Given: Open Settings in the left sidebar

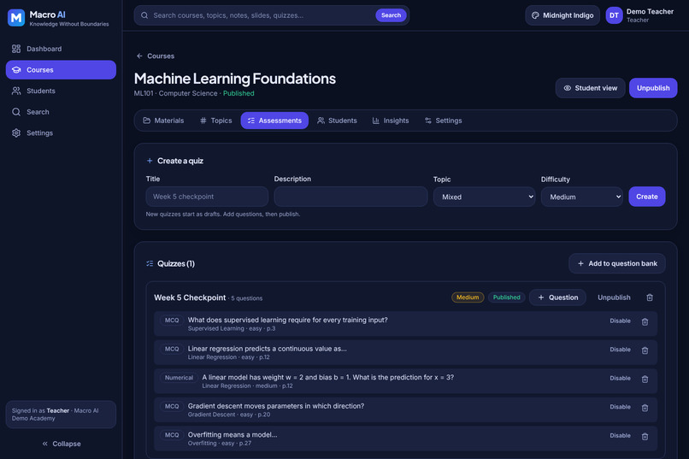Looking at the screenshot, I should pyautogui.click(x=61, y=133).
